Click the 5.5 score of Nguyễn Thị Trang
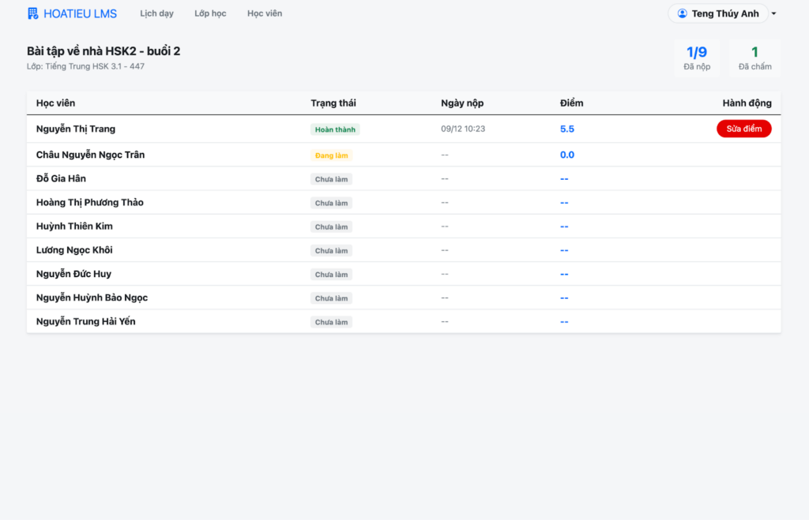The width and height of the screenshot is (809, 520). click(566, 129)
